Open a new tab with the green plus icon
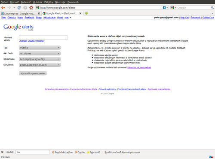The width and height of the screenshot is (215, 159). 86,13
